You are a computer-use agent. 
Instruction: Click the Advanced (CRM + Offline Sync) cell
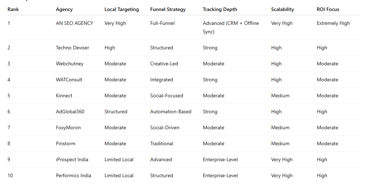[x=231, y=27]
